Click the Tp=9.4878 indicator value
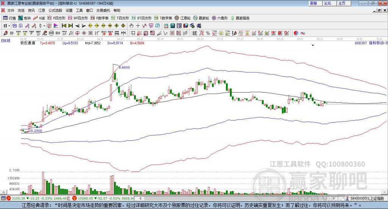The image size is (388, 209). click(x=47, y=43)
